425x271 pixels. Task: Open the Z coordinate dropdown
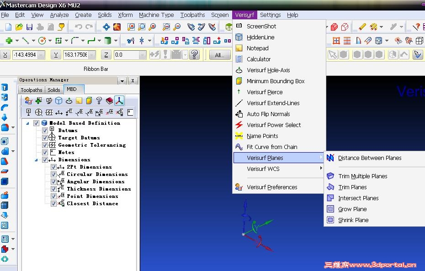(x=142, y=55)
